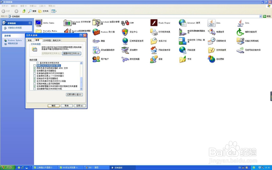Image resolution: width=272 pixels, height=170 pixels.
Task: Toggle 隐藏已知文件类型的扩展名 checkbox
Action: [x=35, y=66]
